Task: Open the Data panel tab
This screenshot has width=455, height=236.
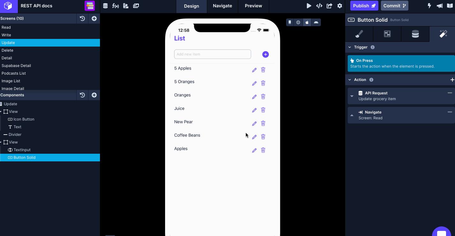Action: click(415, 34)
